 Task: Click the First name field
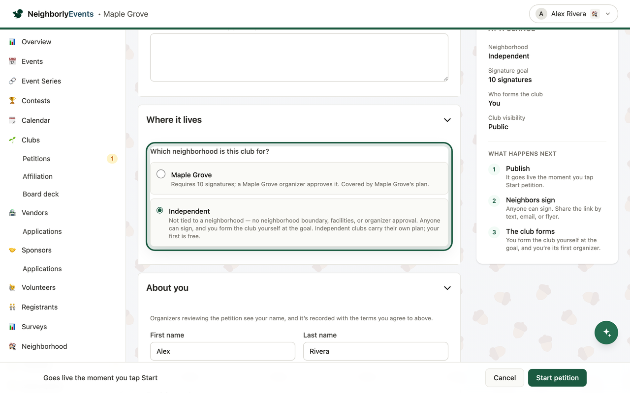click(x=222, y=351)
